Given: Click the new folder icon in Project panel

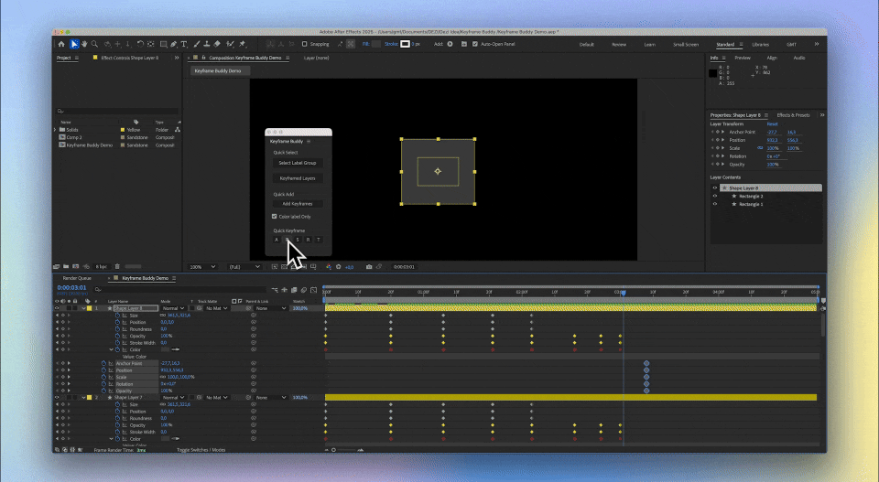Looking at the screenshot, I should point(66,266).
